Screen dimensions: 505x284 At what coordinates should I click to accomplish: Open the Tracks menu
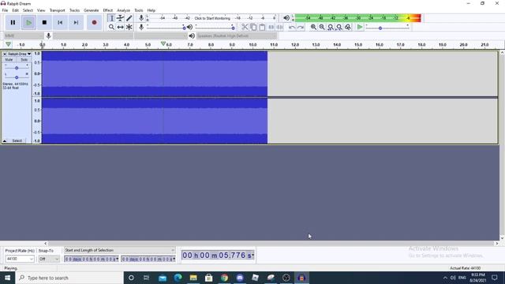tap(74, 10)
